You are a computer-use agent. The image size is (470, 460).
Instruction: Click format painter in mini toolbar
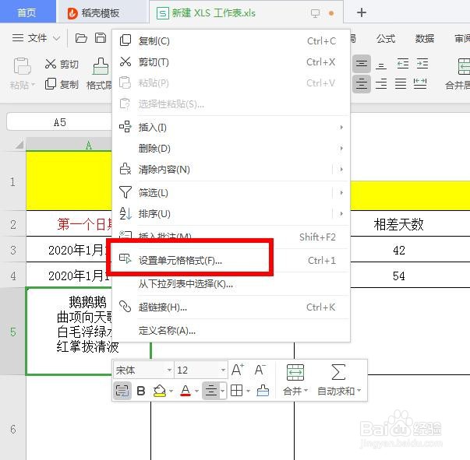[263, 390]
